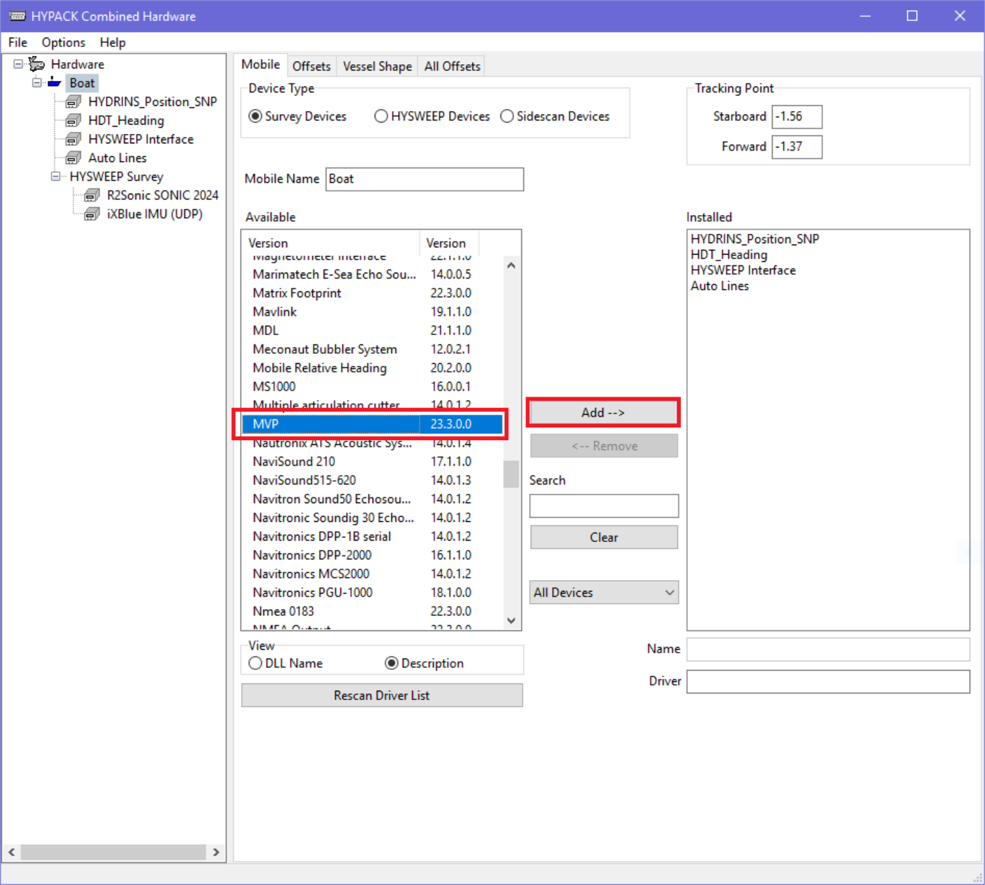Select MS1000 driver row
This screenshot has width=985, height=885.
(373, 387)
